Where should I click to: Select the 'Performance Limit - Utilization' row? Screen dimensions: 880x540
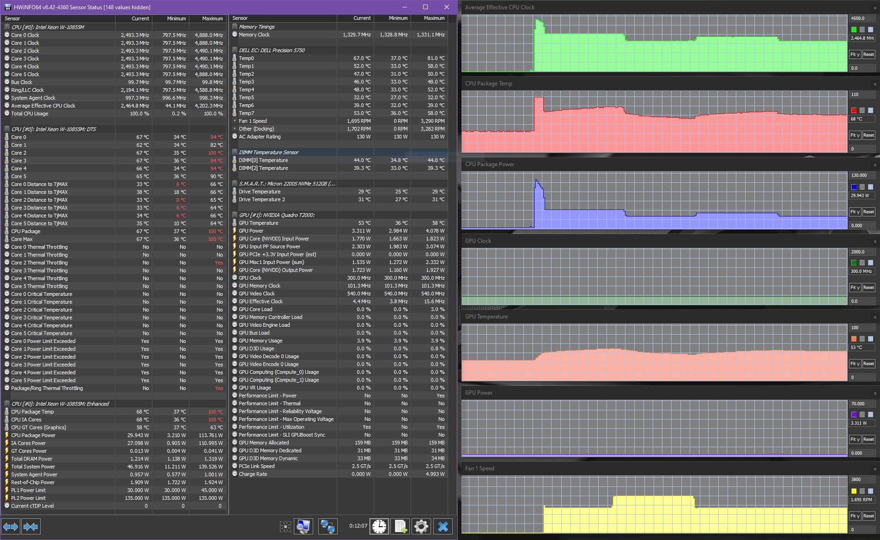[339, 427]
